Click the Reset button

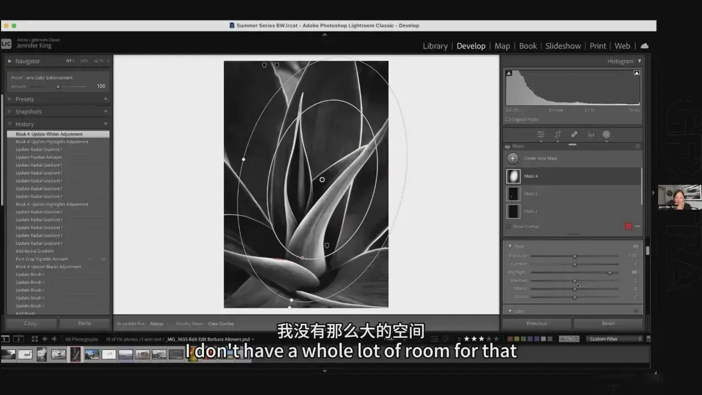[x=608, y=324]
